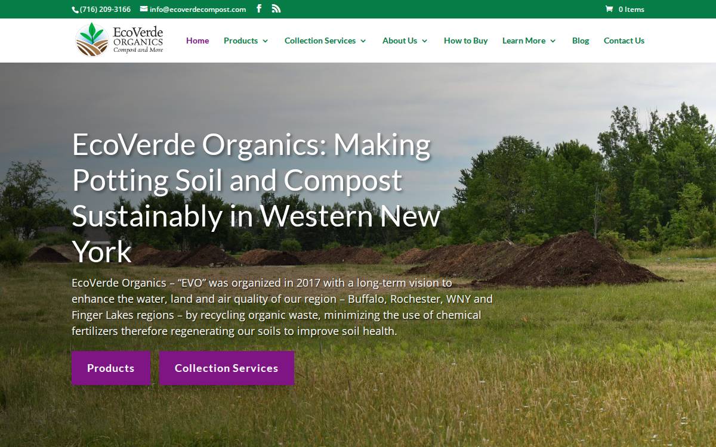
Task: Open the How to Buy page
Action: point(465,41)
